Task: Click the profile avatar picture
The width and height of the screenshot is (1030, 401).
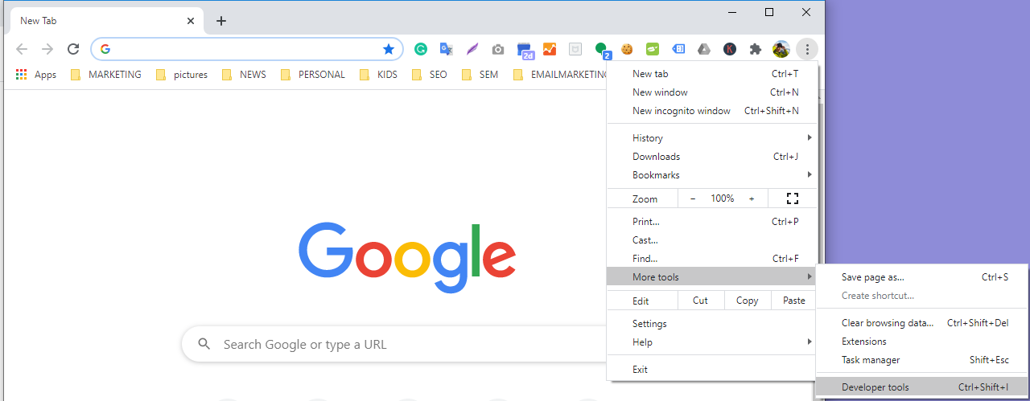Action: [x=781, y=49]
